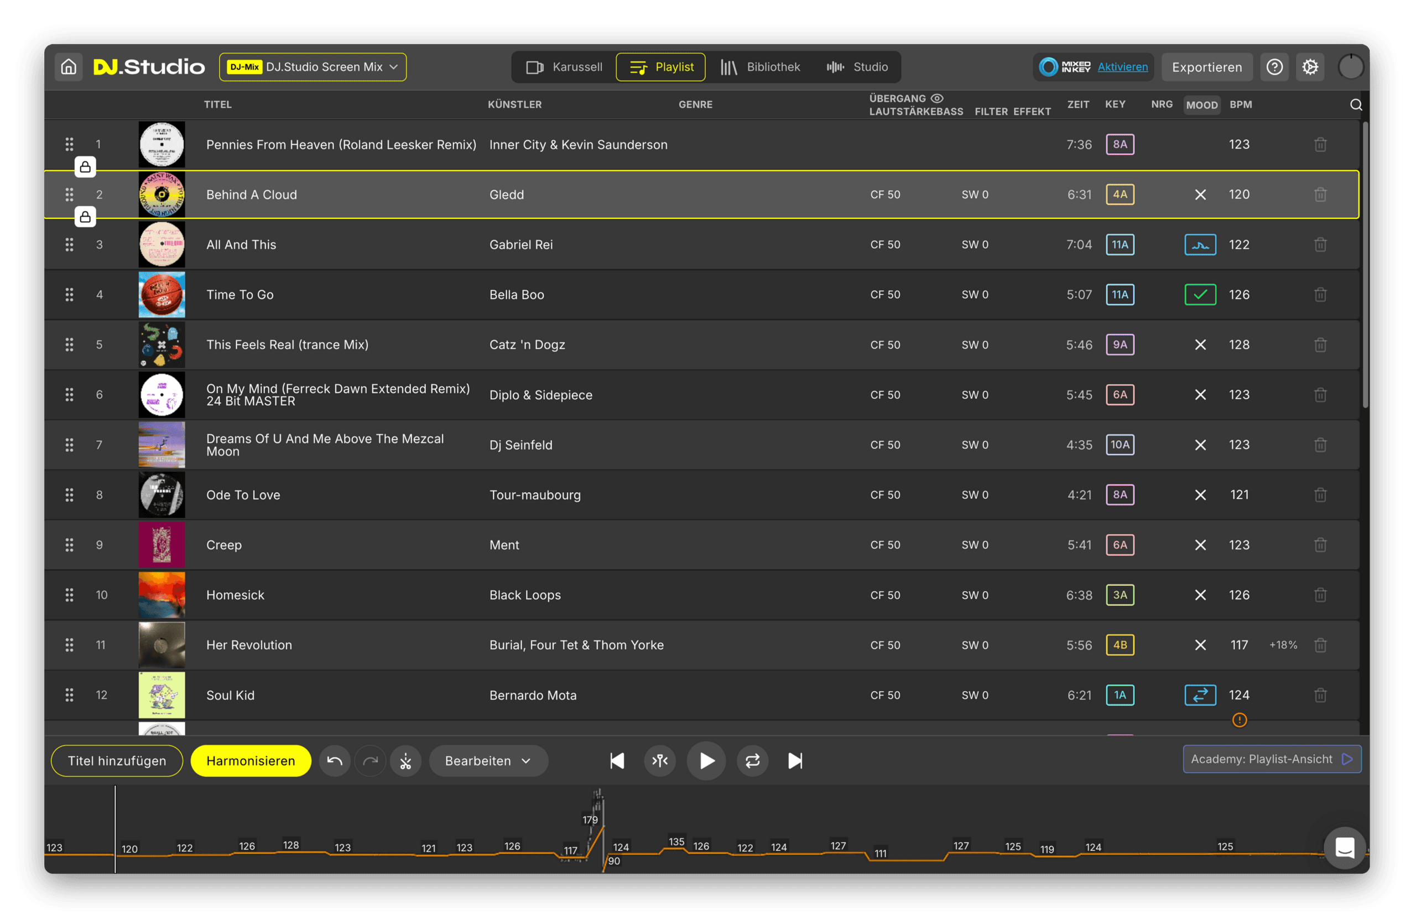Expand the Bearbeiten dropdown
Viewport: 1416px width, 918px height.
[x=488, y=760]
